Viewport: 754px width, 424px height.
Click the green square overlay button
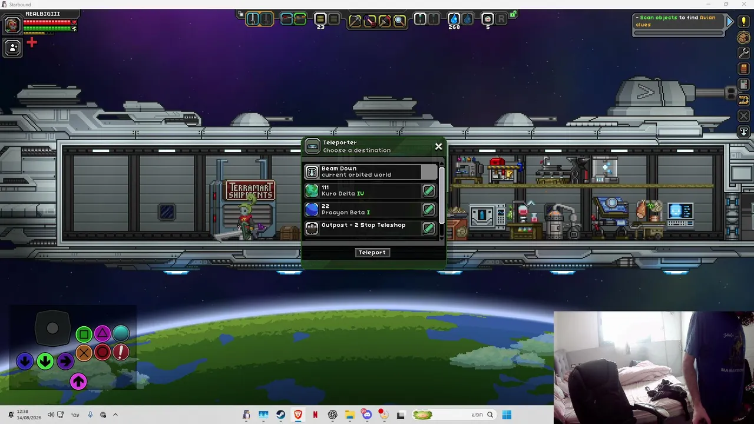click(x=84, y=334)
